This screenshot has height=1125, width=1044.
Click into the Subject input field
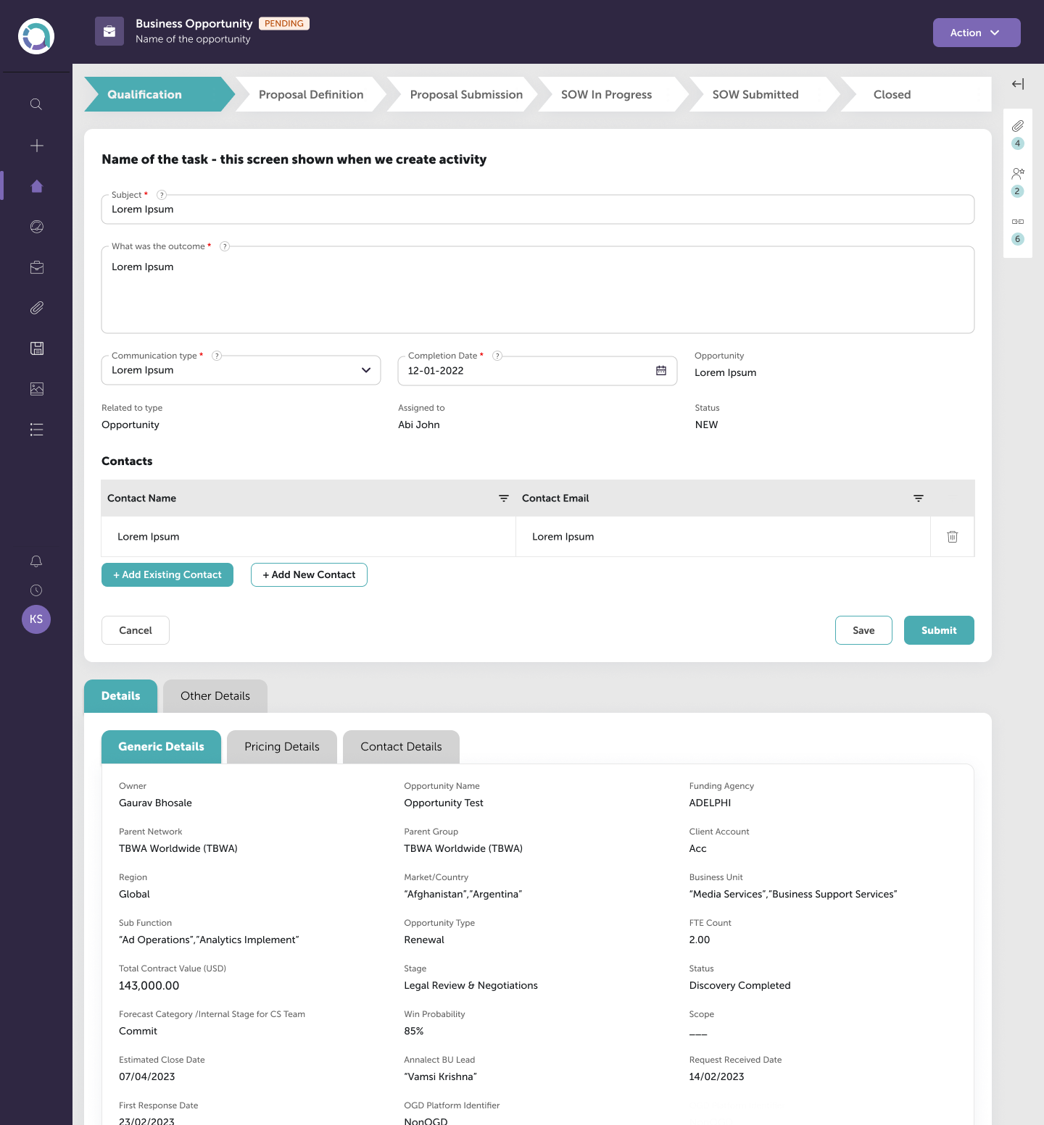tap(536, 210)
